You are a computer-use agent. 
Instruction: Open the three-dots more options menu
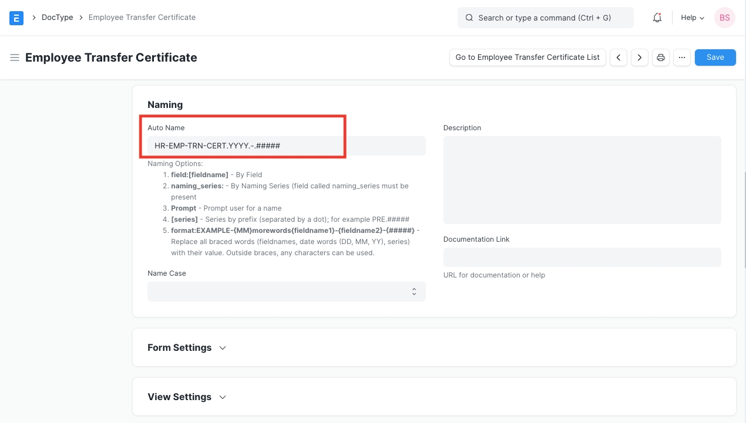681,57
